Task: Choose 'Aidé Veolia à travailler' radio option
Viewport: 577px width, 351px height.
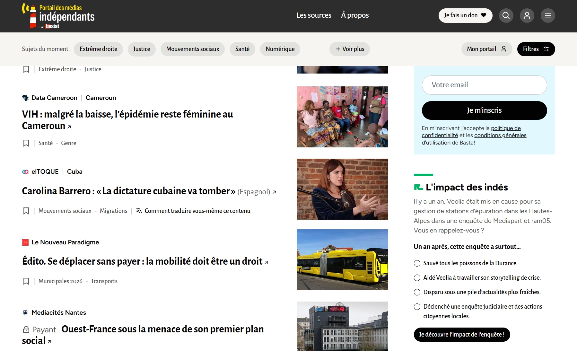Action: tap(417, 278)
